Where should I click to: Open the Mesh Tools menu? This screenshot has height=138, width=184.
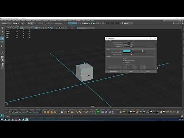(46, 20)
